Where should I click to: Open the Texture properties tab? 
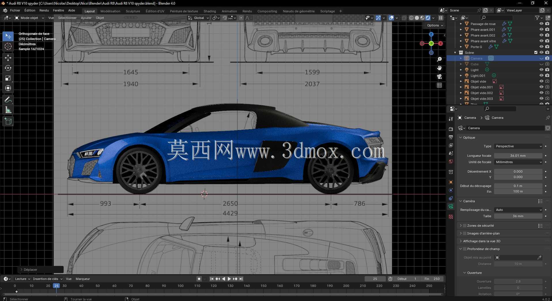point(451,216)
